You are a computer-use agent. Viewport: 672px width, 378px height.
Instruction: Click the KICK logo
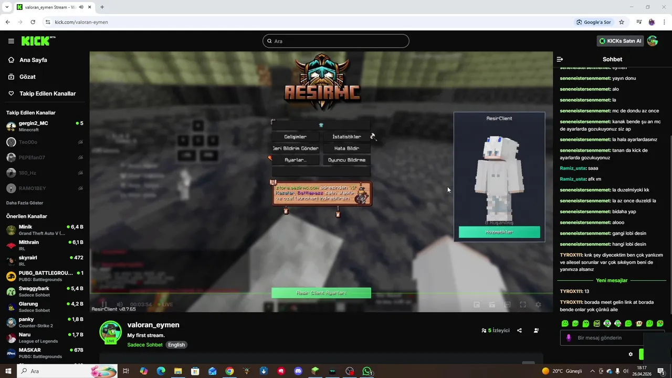click(38, 41)
